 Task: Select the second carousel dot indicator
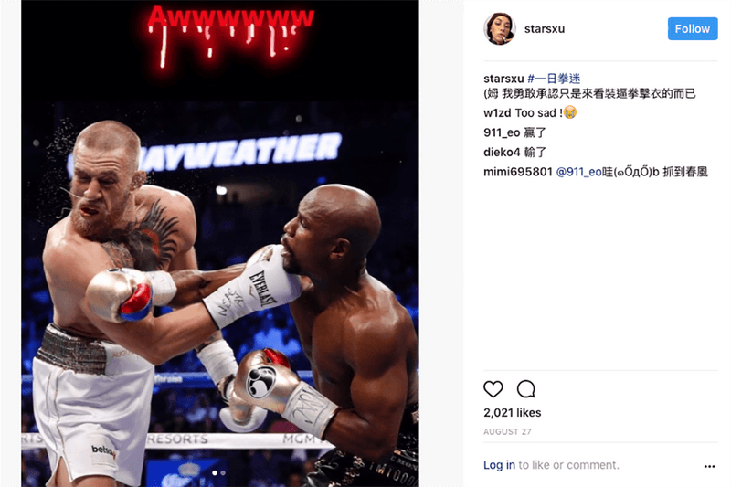pos(223,472)
